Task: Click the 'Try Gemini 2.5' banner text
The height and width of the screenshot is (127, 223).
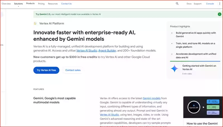Action: 68,14
